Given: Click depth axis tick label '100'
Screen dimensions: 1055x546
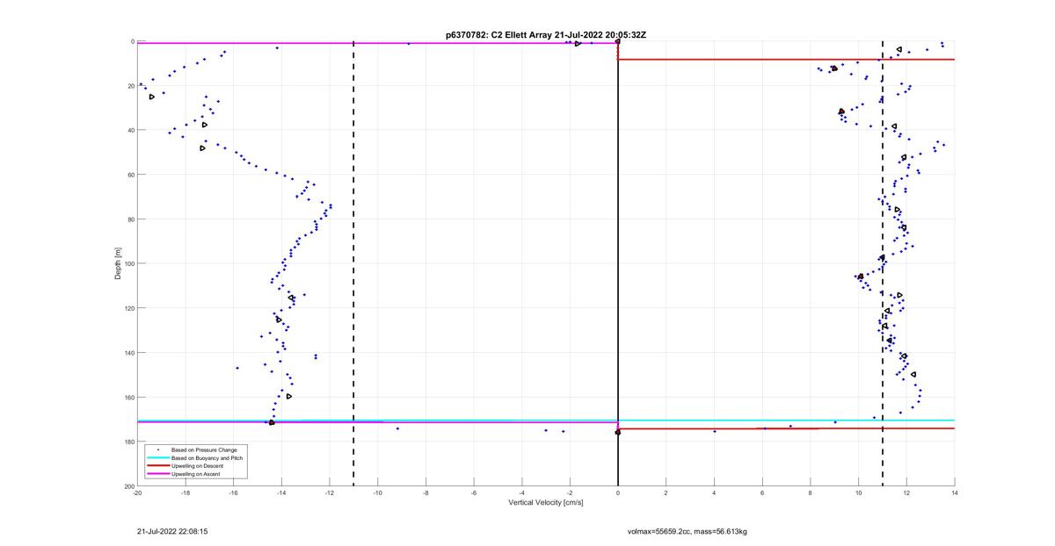Looking at the screenshot, I should click(x=128, y=263).
